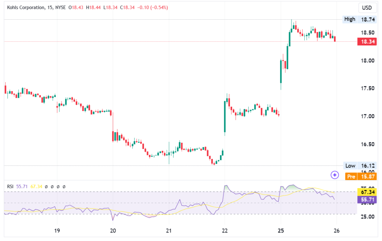Click the yellow 67.34 RSI axis tag
The image size is (382, 241).
coord(367,192)
